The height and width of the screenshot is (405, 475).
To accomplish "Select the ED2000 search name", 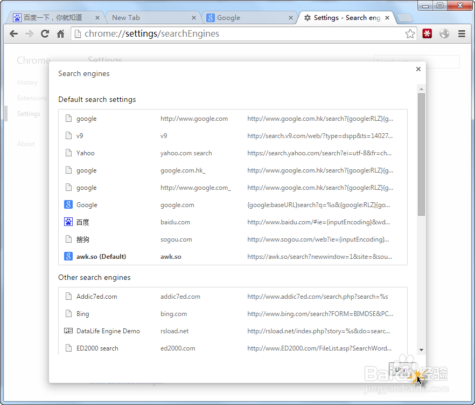I will coord(97,348).
